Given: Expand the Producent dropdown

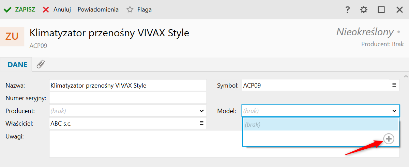Looking at the screenshot, I should coord(201,111).
